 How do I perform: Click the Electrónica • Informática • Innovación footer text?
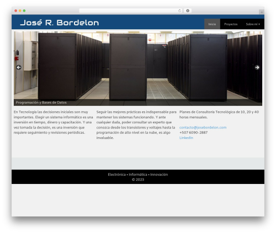pyautogui.click(x=138, y=175)
